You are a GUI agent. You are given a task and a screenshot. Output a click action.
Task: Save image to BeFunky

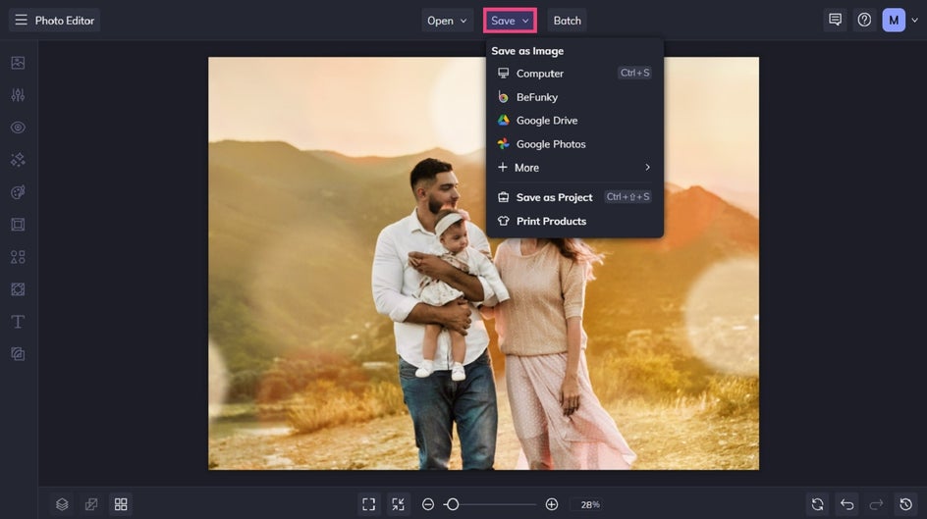coord(574,97)
